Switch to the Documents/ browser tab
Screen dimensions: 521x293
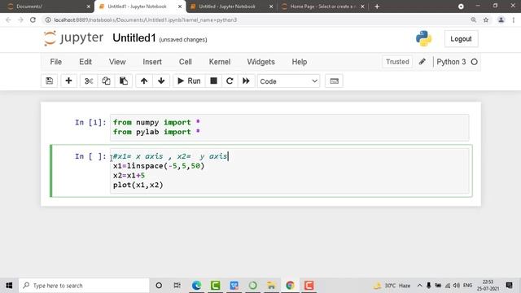click(47, 7)
